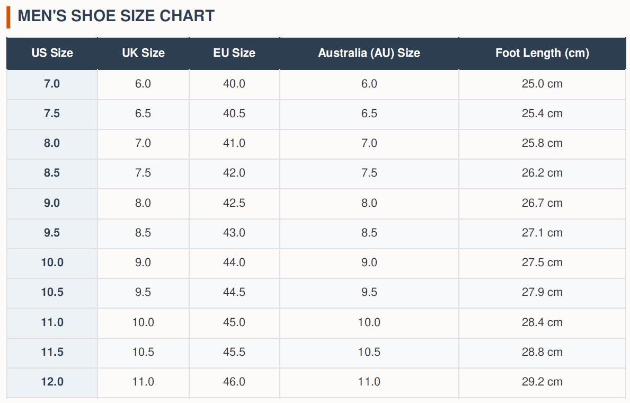Click the orange accent bar beside title
The height and width of the screenshot is (403, 630).
click(x=8, y=17)
